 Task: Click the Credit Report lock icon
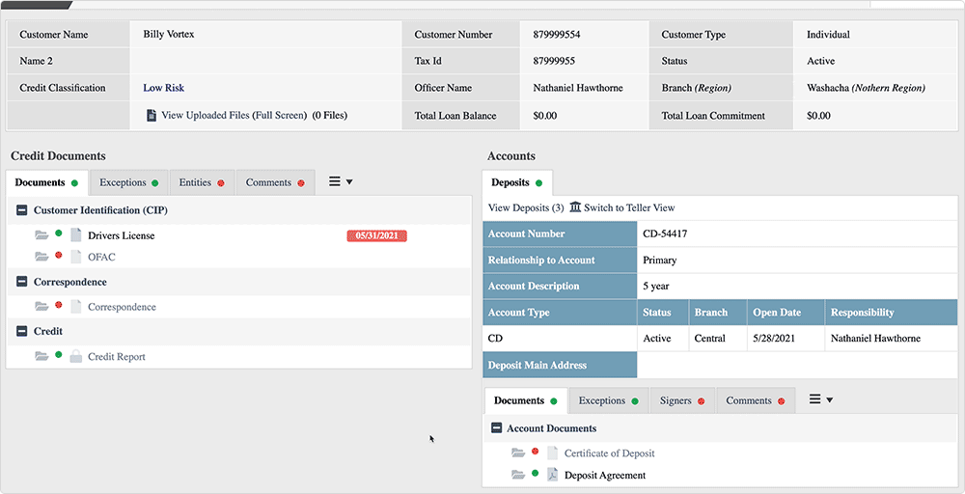click(x=76, y=357)
